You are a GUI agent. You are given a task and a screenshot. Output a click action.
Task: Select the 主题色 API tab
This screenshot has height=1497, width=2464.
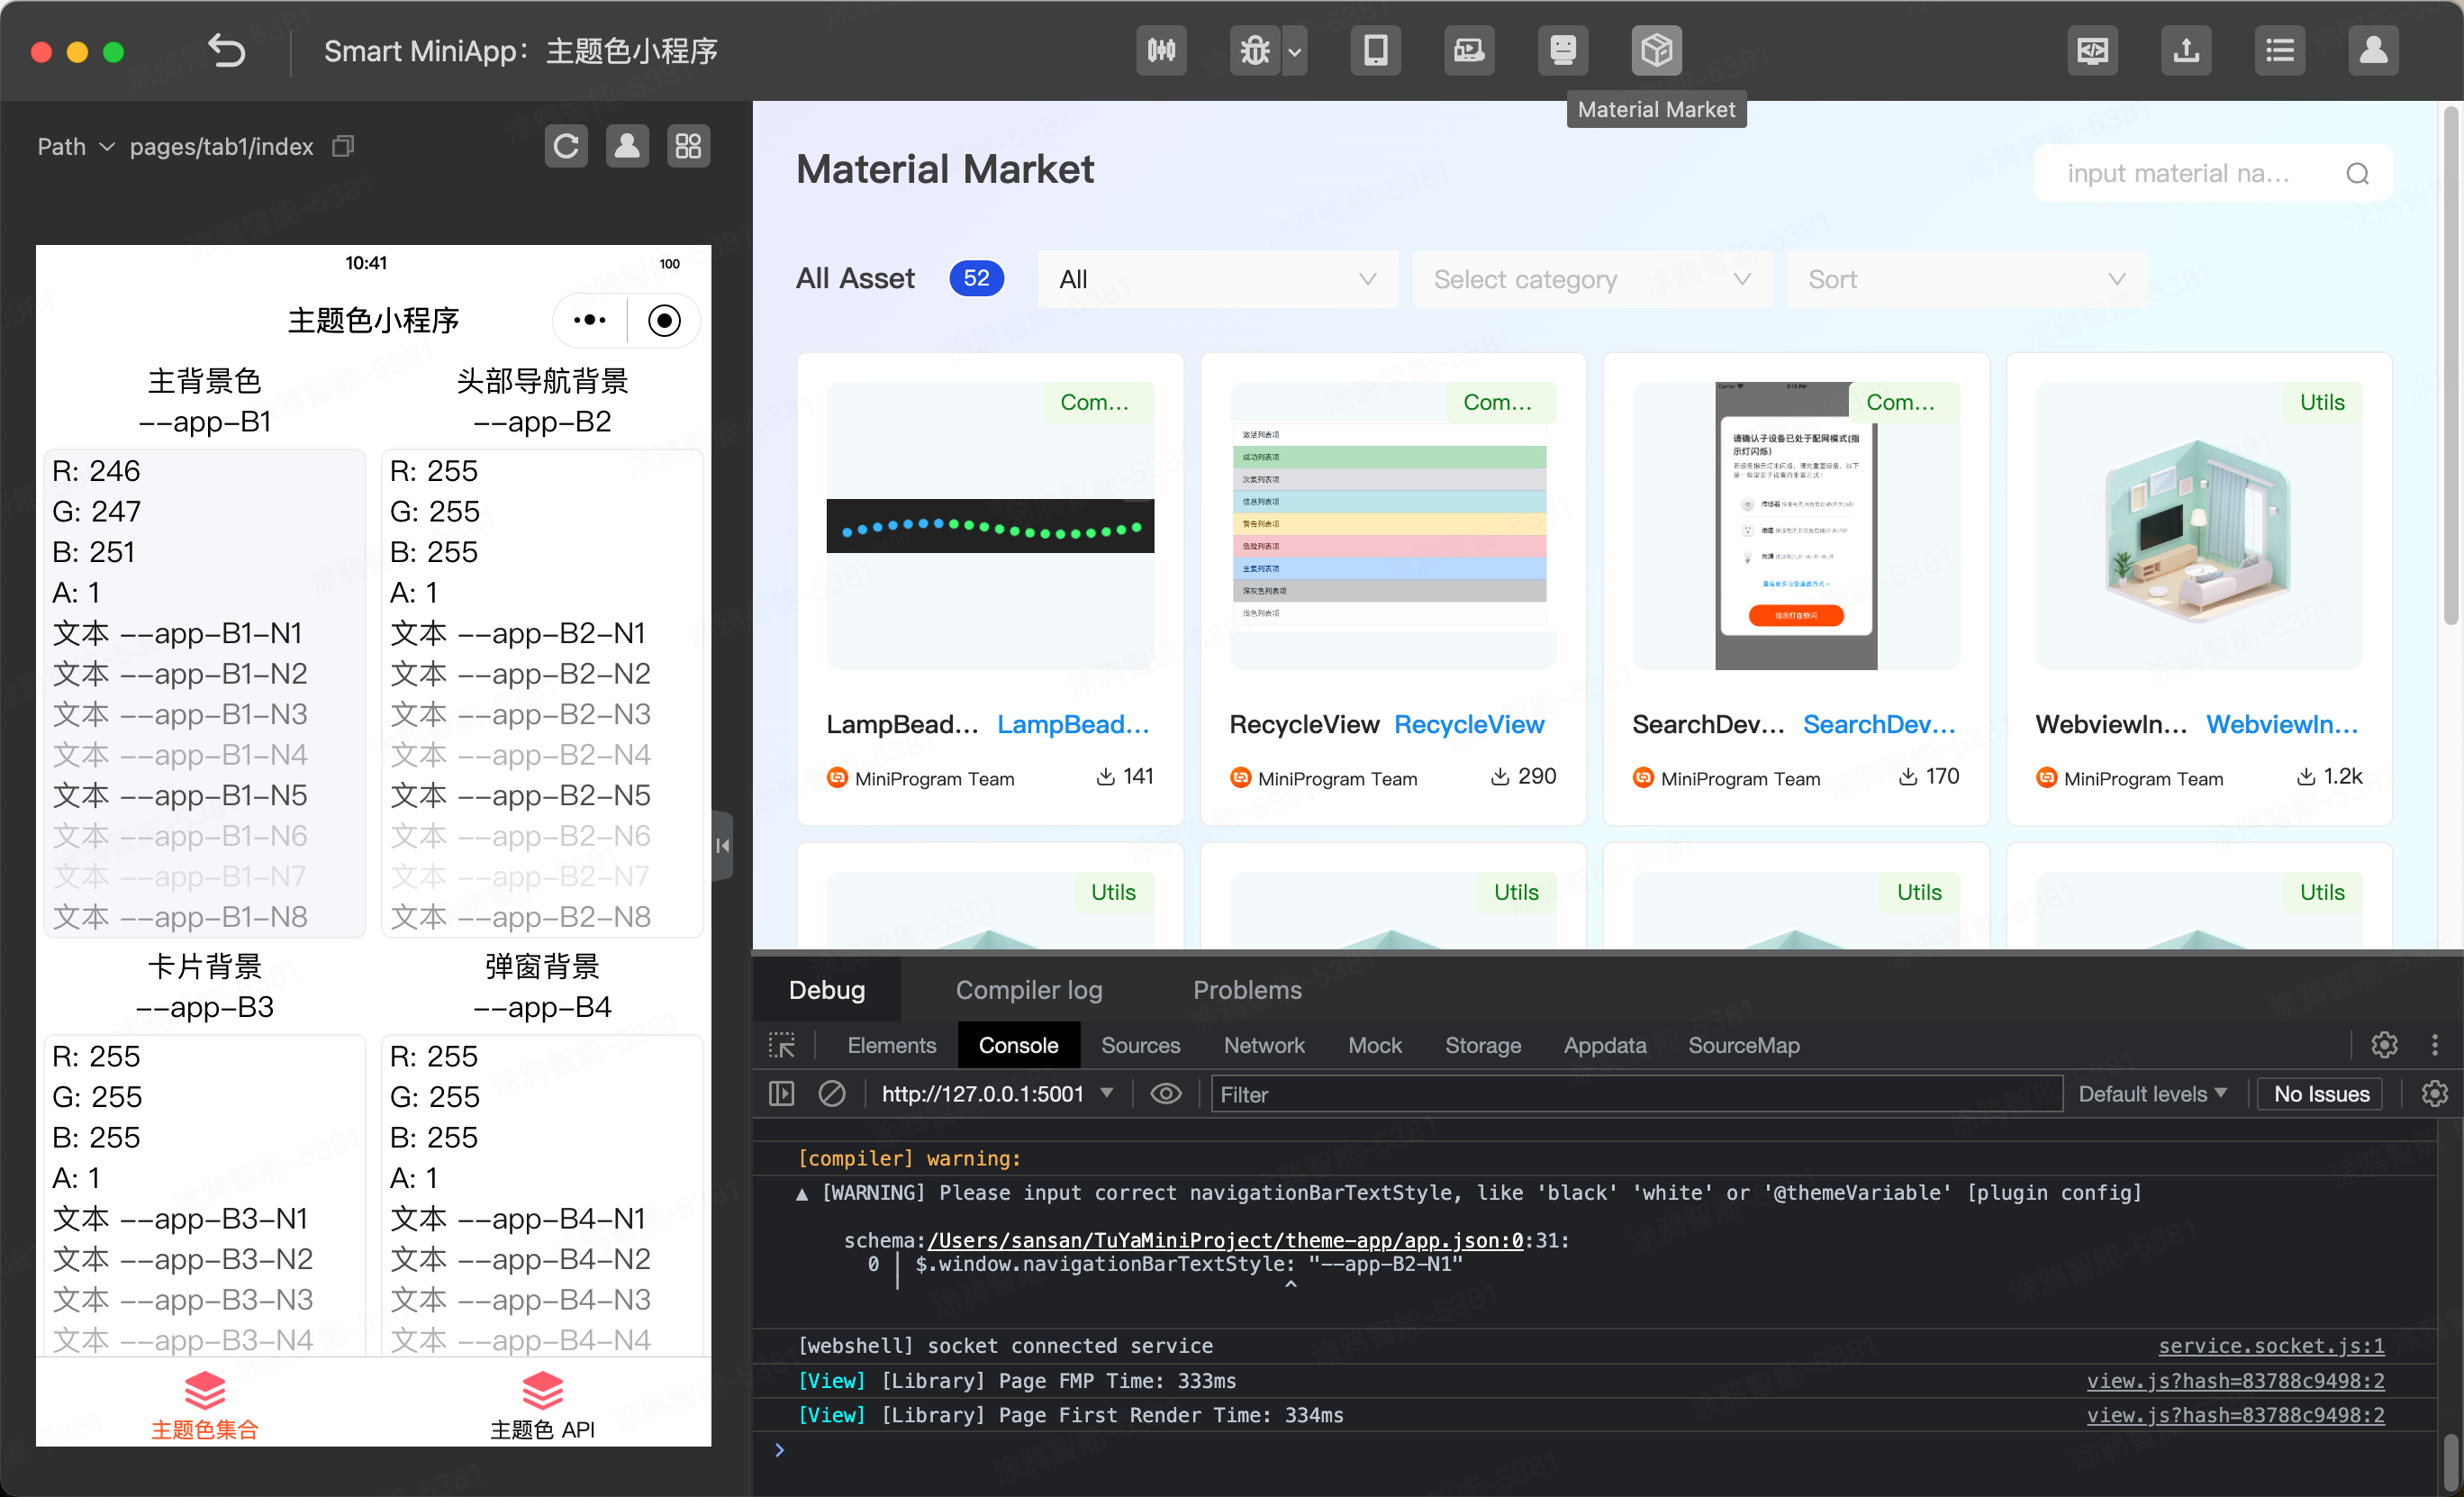(542, 1405)
